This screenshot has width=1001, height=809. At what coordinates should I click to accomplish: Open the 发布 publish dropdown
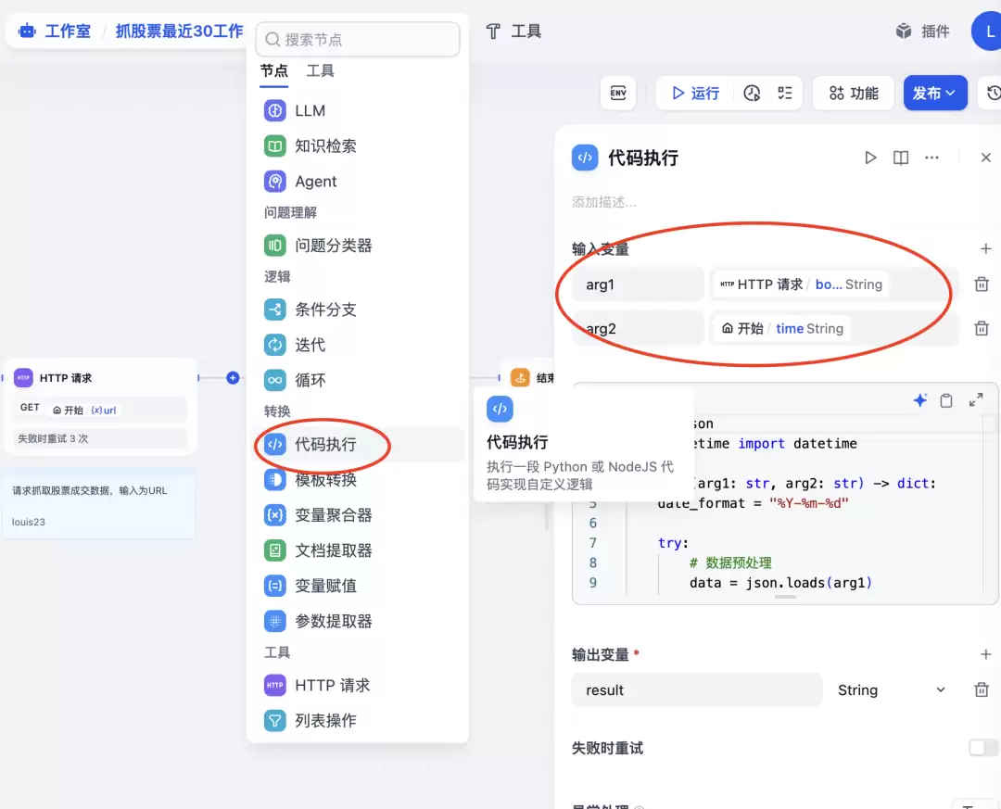click(934, 94)
